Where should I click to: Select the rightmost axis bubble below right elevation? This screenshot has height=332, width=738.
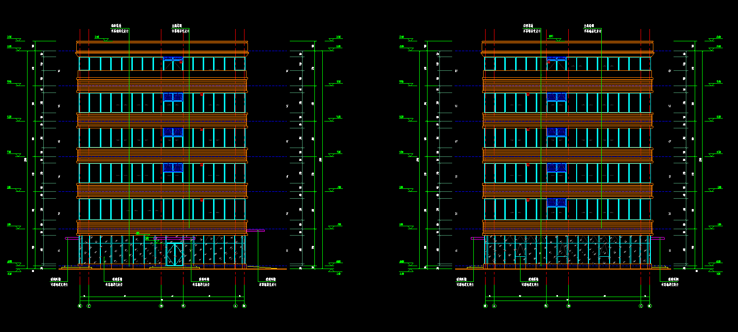649,306
